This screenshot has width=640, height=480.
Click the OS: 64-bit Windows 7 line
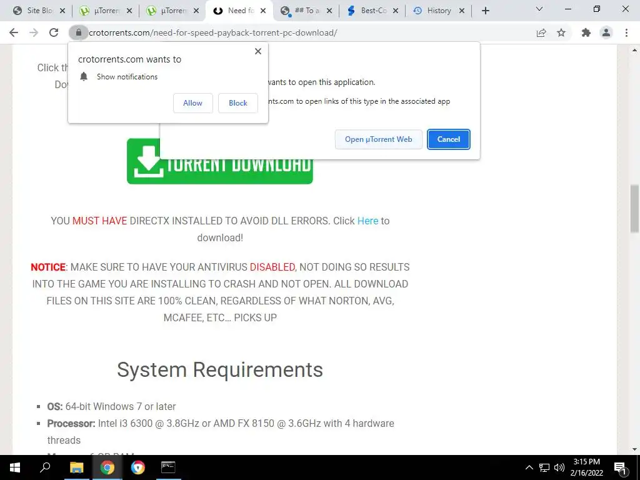click(x=111, y=406)
